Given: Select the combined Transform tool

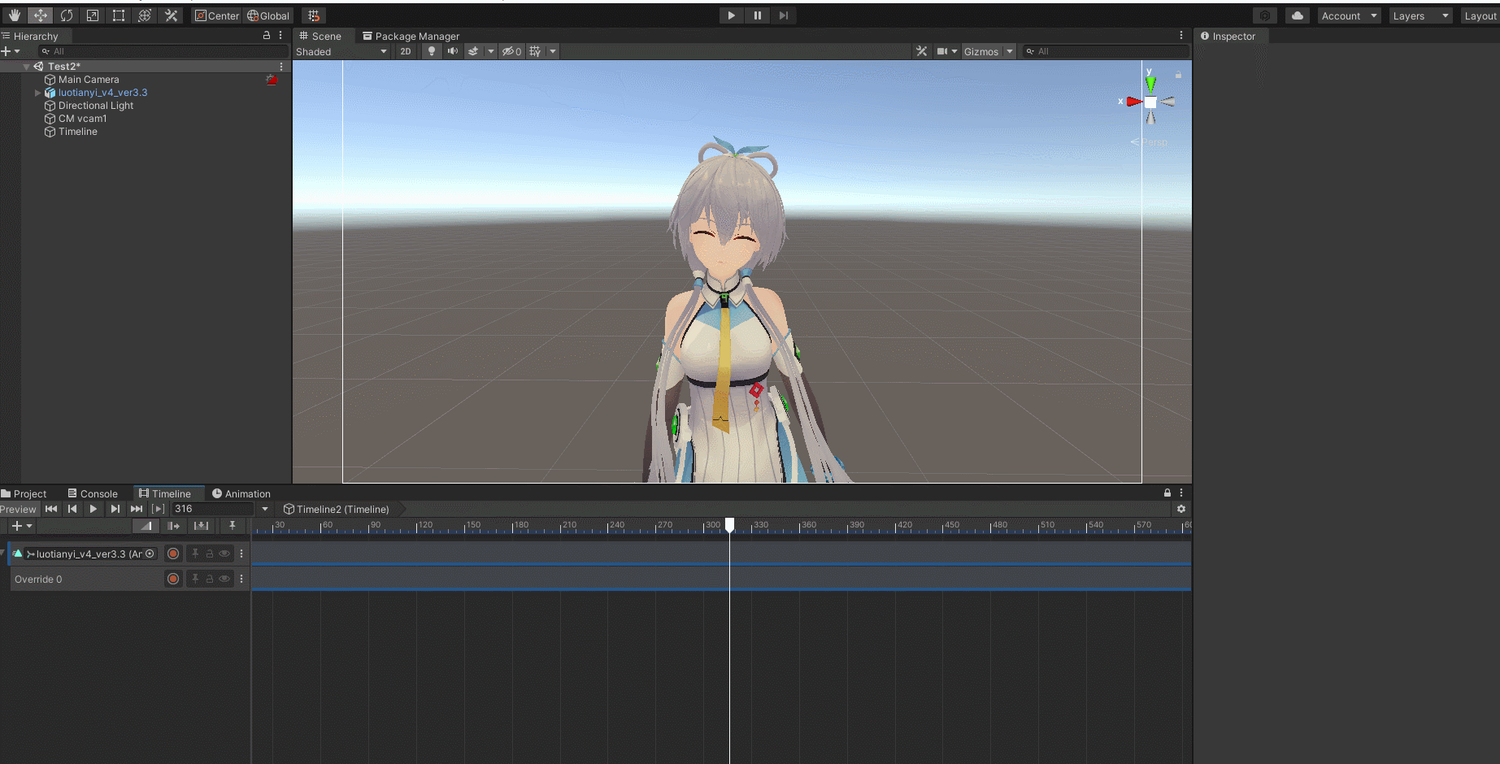Looking at the screenshot, I should click(145, 15).
